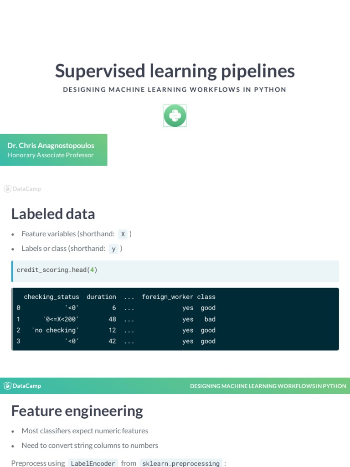This screenshot has height=467, width=350.
Task: Click the 'Labeled data' heading
Action: coord(53,214)
